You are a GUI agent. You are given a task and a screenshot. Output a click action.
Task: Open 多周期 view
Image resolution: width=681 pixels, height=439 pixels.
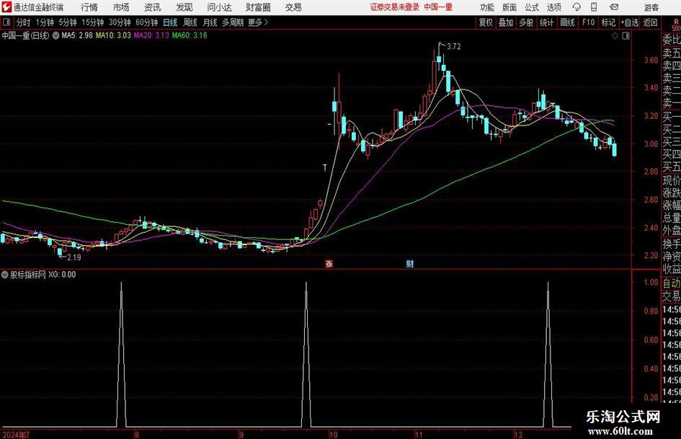click(233, 22)
